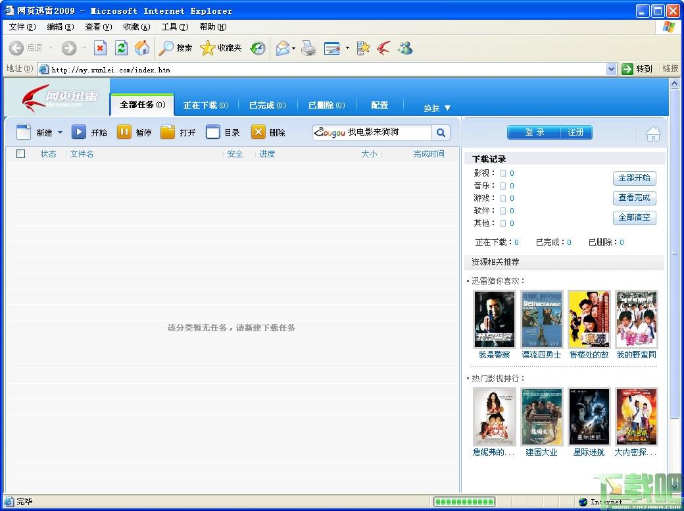Click 全部清空 button

[x=634, y=217]
